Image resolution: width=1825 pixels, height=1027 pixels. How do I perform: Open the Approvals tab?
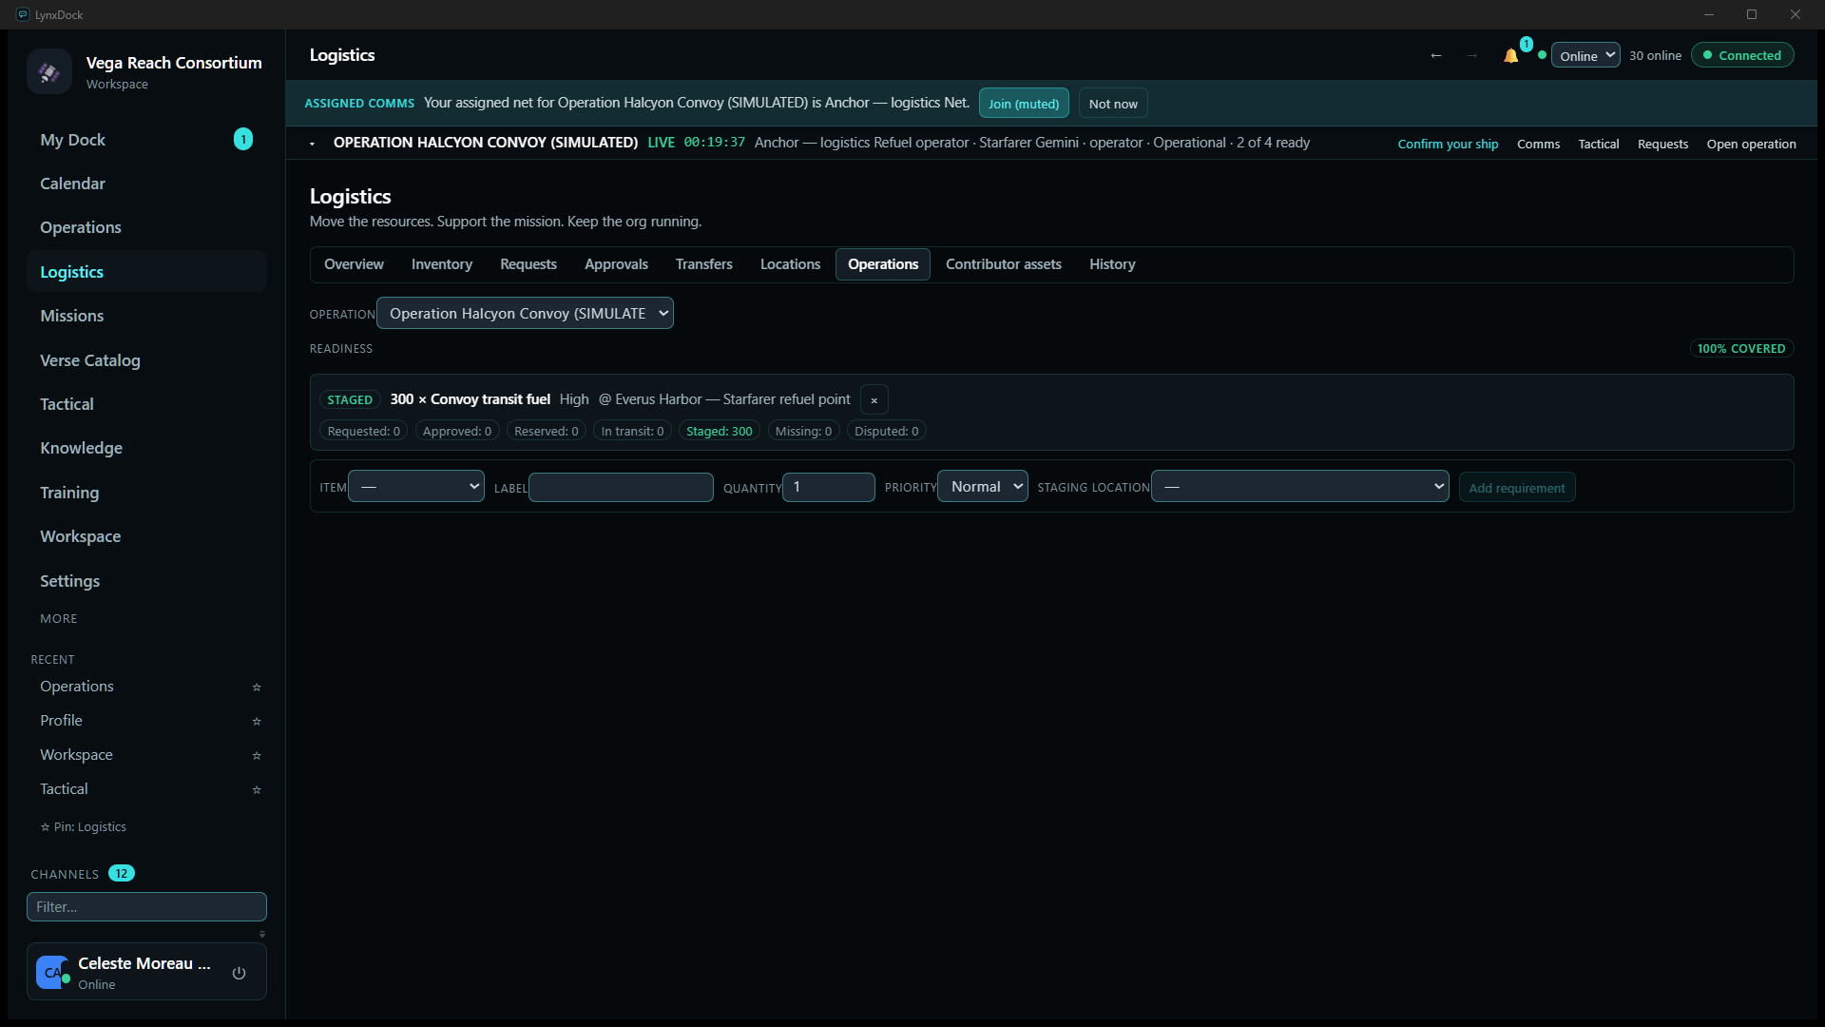coord(616,264)
